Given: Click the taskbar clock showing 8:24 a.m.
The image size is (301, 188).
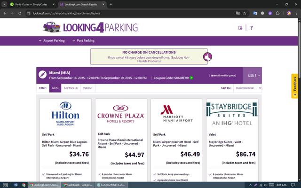Looking at the screenshot, I should click(x=282, y=185).
